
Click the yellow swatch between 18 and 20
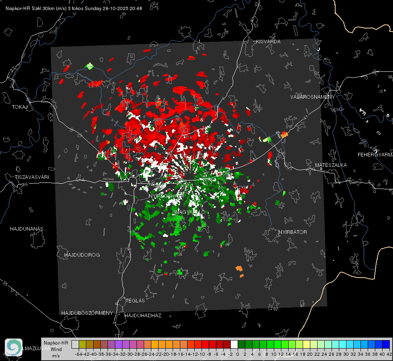tap(306, 345)
